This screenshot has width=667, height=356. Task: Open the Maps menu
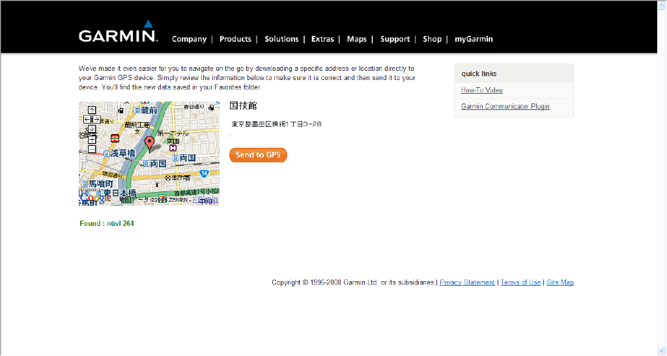(356, 39)
